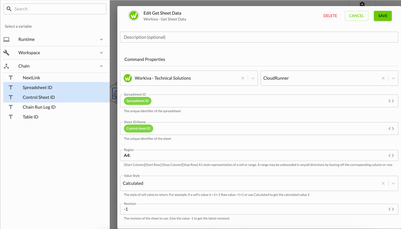Expand the Runtime variable section

(x=101, y=39)
